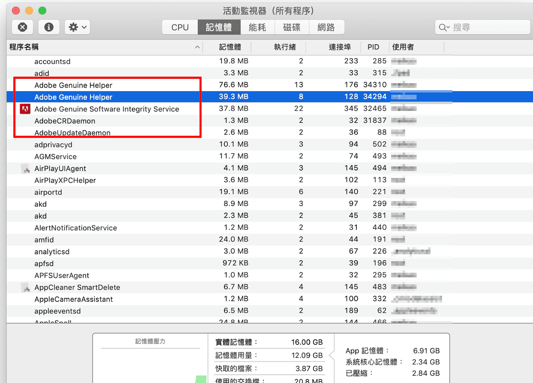Image resolution: width=533 pixels, height=383 pixels.
Task: Select the AdobeUpdateDaemon process row
Action: (x=270, y=133)
